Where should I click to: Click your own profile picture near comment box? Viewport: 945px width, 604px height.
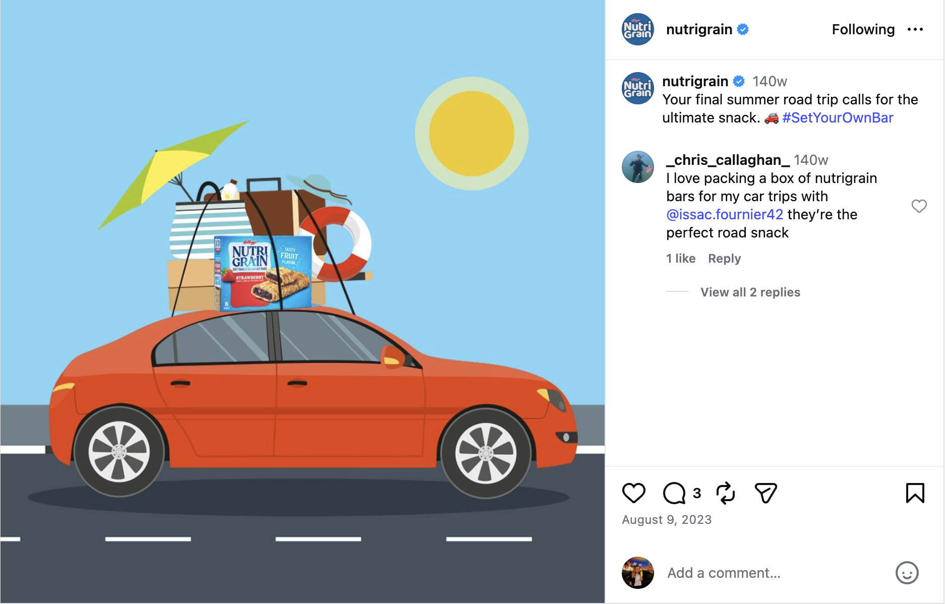pyautogui.click(x=637, y=573)
